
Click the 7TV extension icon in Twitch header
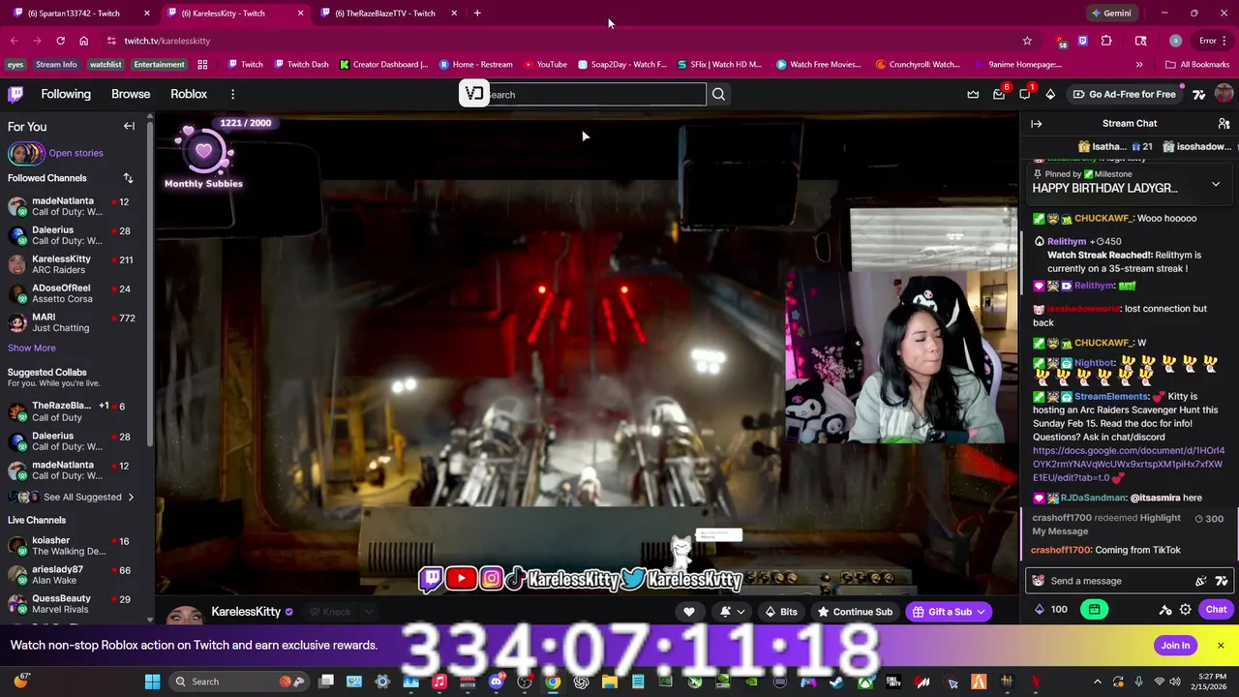1198,94
